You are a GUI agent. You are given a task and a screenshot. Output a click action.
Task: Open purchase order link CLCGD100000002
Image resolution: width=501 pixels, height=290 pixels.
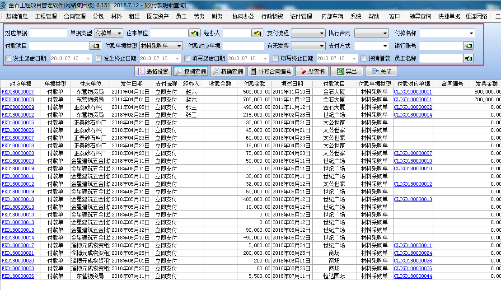coord(413,107)
